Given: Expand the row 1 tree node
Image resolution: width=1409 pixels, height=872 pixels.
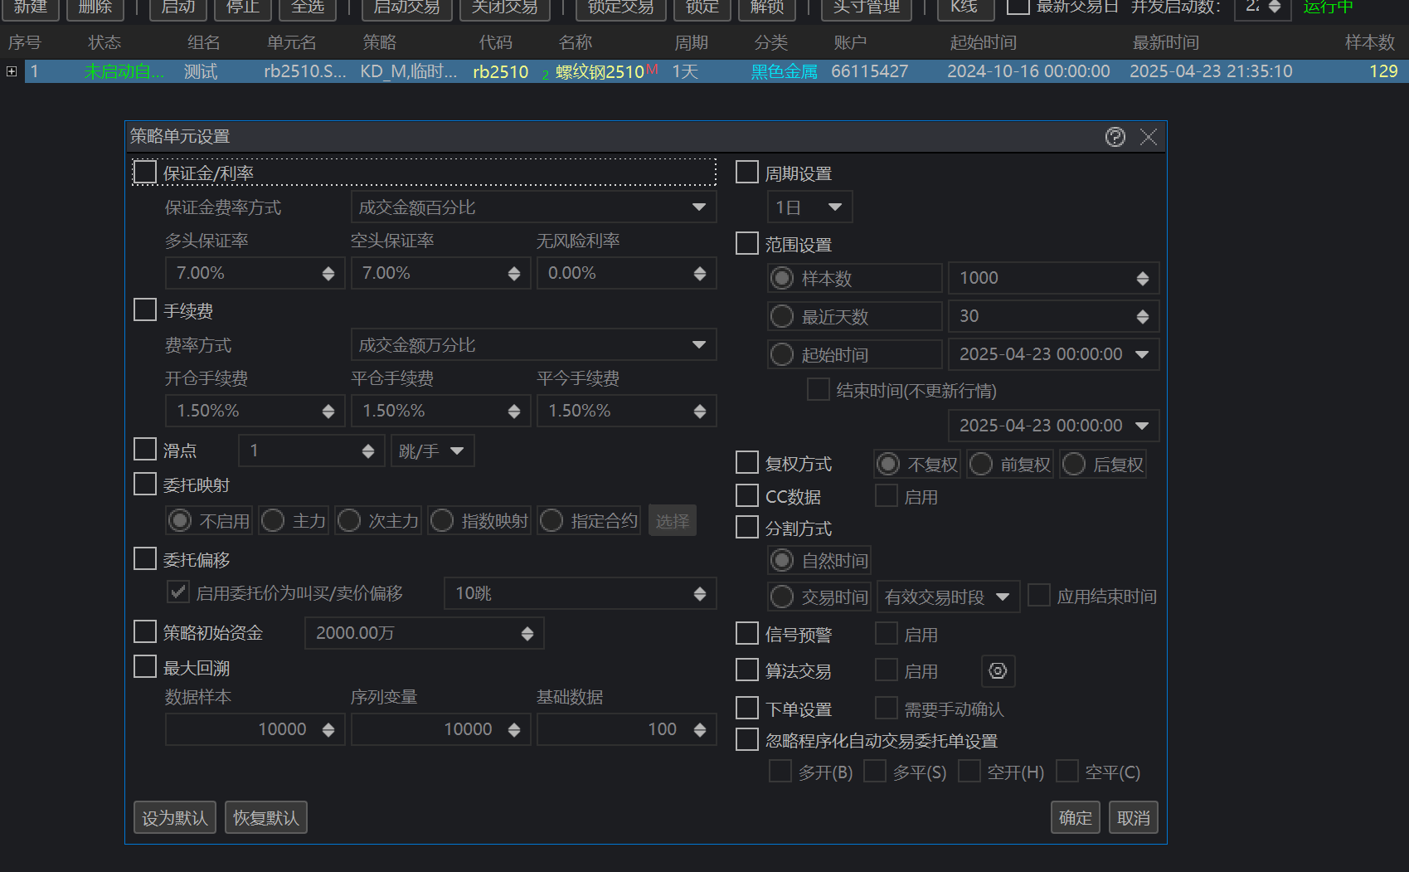Looking at the screenshot, I should pyautogui.click(x=12, y=71).
